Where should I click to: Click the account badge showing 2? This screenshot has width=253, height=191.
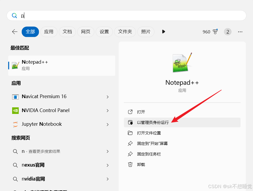tap(228, 32)
